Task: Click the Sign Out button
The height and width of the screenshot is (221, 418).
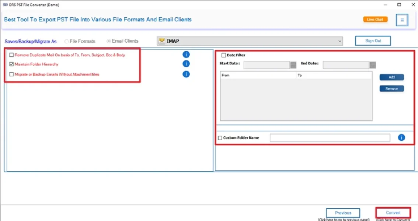Action: coord(373,41)
